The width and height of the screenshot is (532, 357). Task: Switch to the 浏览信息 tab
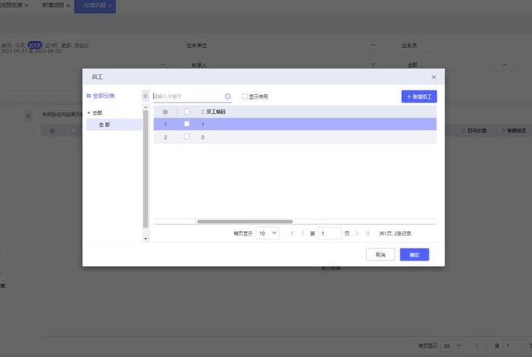(11, 5)
